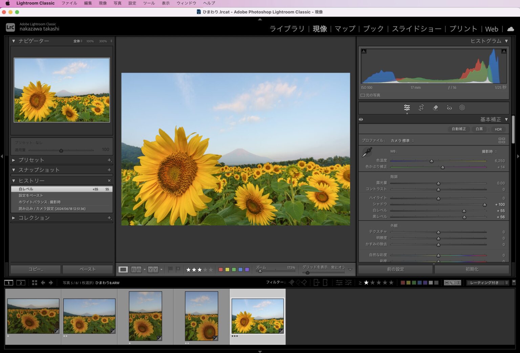Activate the red-eye correction tool
520x353 pixels.
(x=449, y=108)
